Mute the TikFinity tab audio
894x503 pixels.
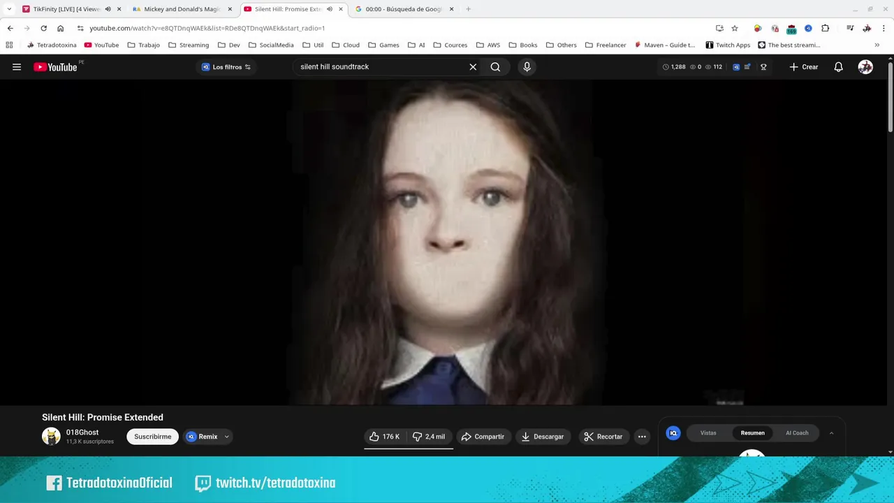pyautogui.click(x=108, y=9)
